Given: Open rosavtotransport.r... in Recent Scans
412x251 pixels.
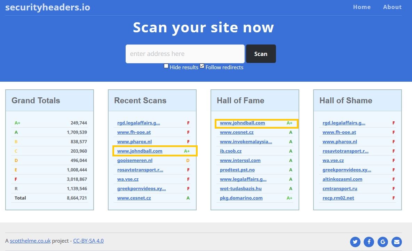Looking at the screenshot, I should (140, 170).
